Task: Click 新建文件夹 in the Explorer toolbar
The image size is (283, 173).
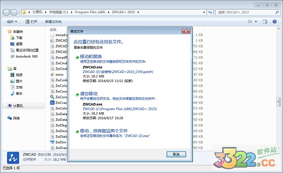Action: pos(53,22)
